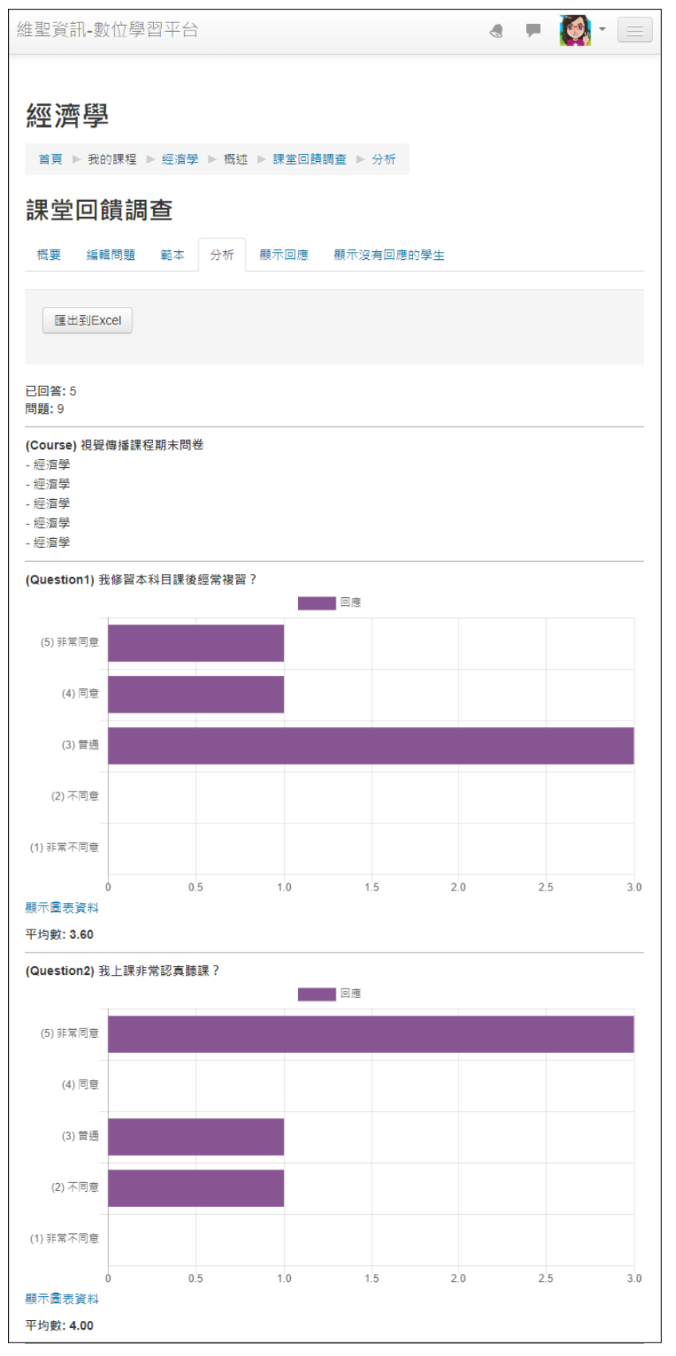Click the 分析 breadcrumb link

(383, 159)
